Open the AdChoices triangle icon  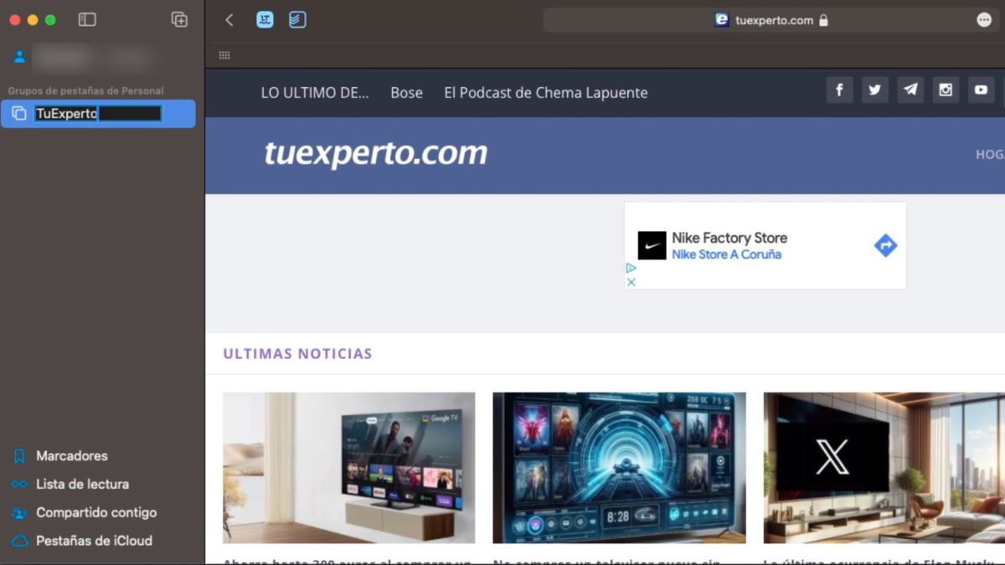[631, 268]
